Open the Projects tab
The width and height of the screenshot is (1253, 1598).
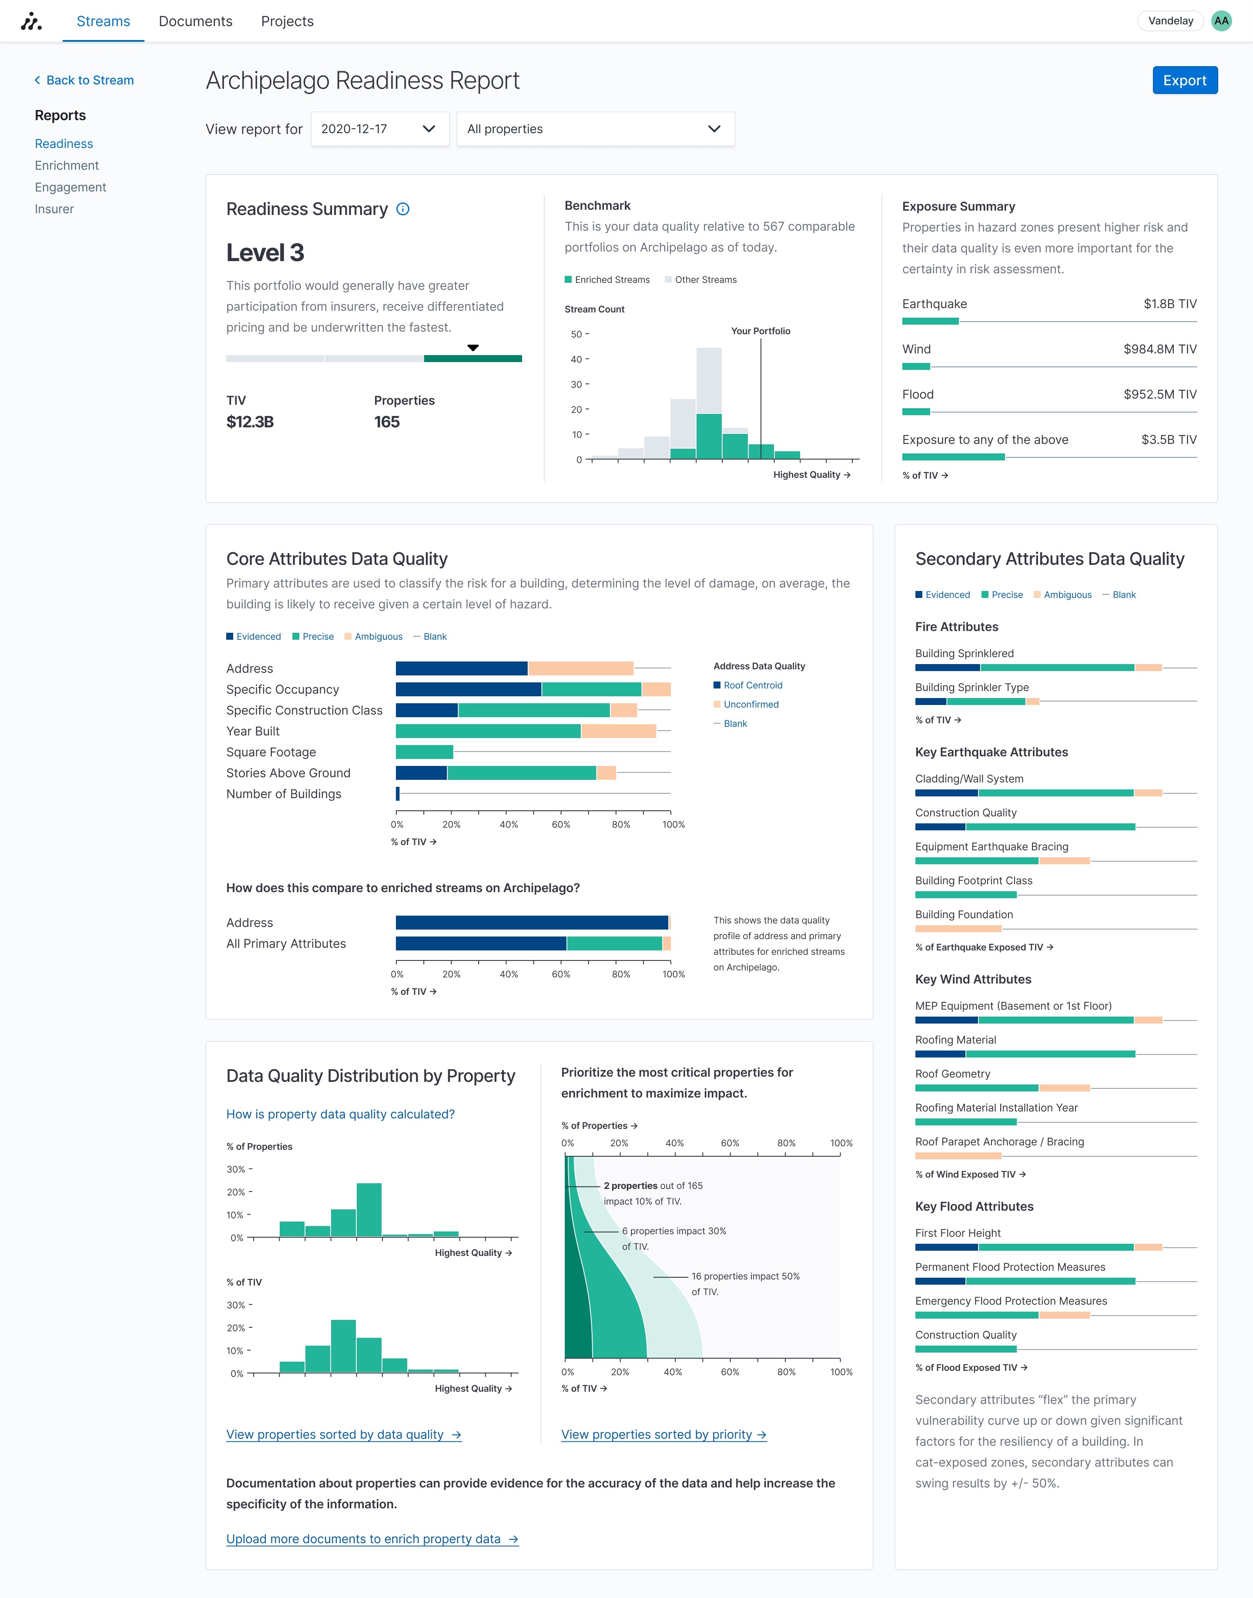click(x=287, y=21)
